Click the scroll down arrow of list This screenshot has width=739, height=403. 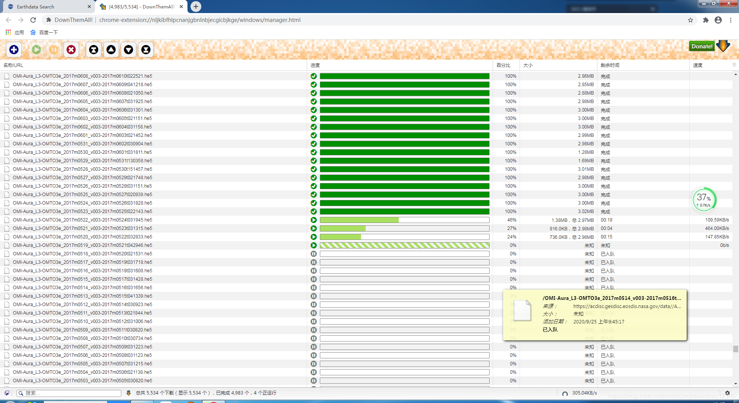736,384
